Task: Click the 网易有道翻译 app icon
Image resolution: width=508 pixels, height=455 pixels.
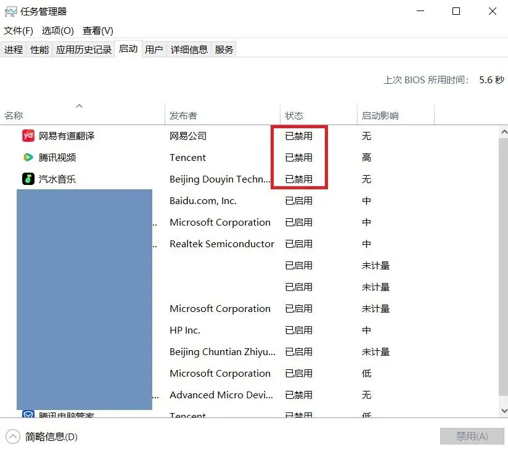Action: point(28,136)
